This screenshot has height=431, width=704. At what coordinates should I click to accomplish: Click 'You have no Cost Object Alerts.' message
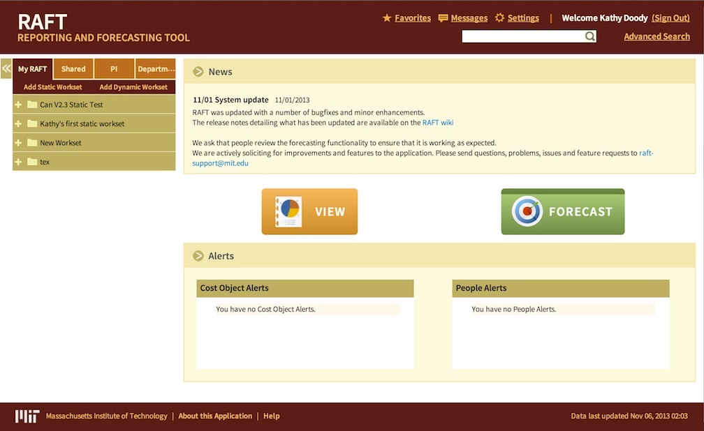click(265, 310)
